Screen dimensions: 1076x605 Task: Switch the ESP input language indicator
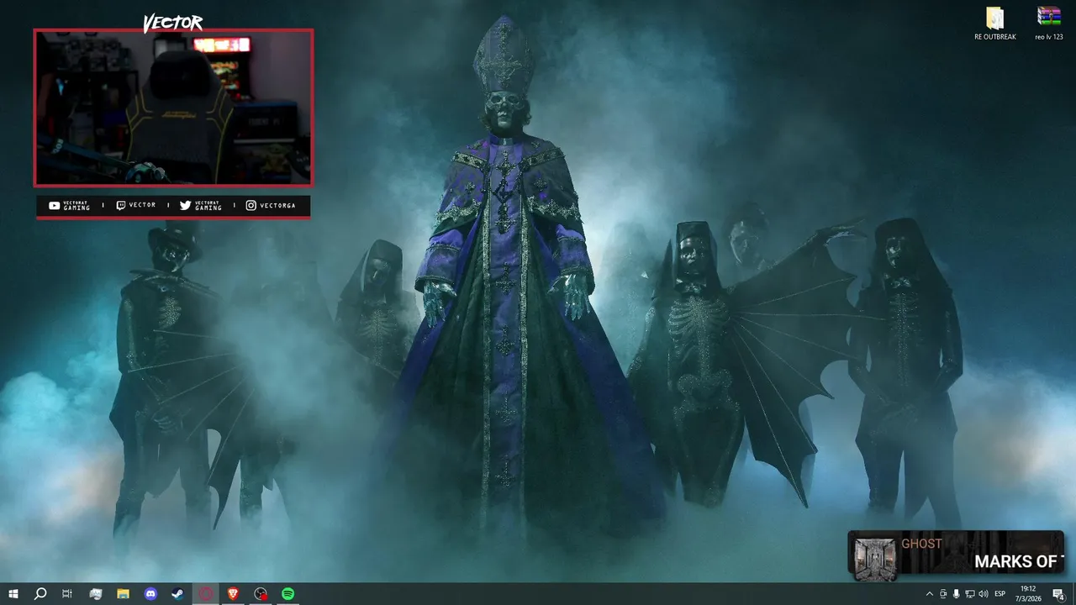click(x=1000, y=594)
